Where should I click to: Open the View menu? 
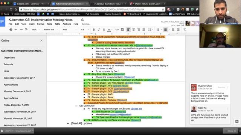tap(24, 24)
